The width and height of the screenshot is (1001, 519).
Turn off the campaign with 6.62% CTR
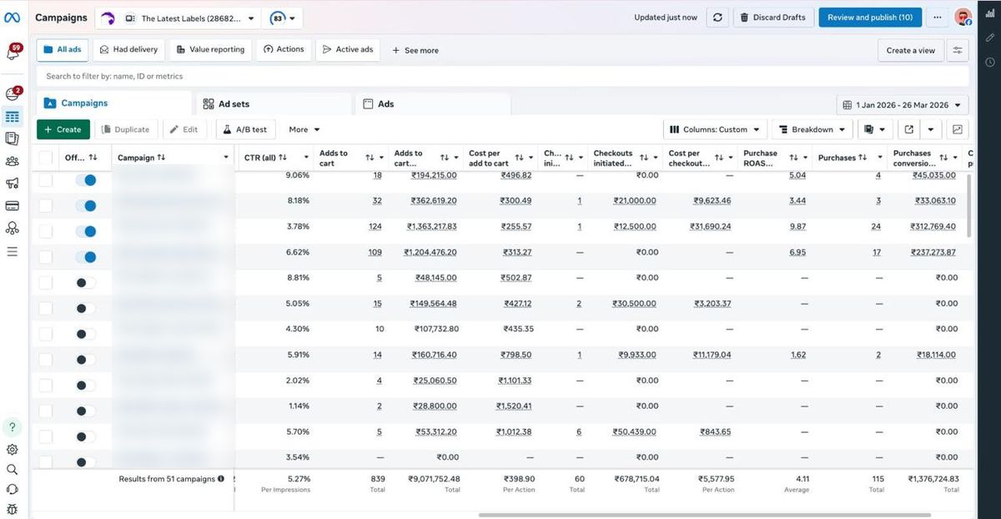click(86, 257)
